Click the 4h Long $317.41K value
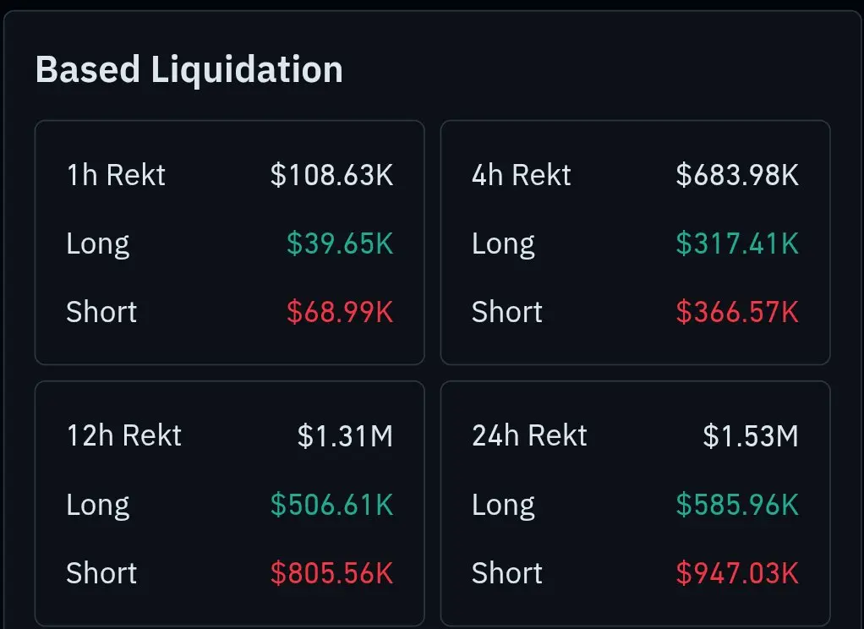Image resolution: width=864 pixels, height=629 pixels. (737, 243)
